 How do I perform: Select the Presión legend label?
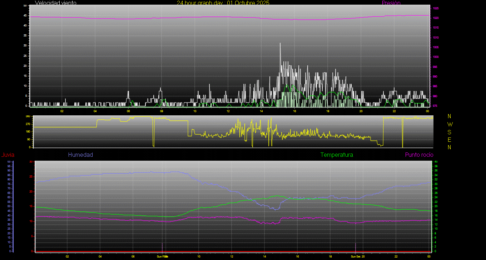click(391, 3)
